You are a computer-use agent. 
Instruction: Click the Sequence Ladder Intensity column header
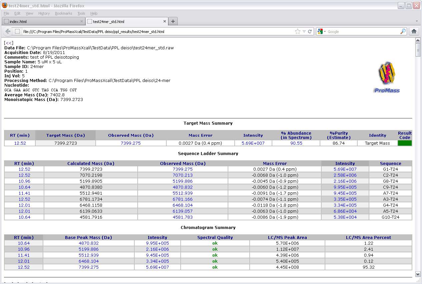coord(345,163)
